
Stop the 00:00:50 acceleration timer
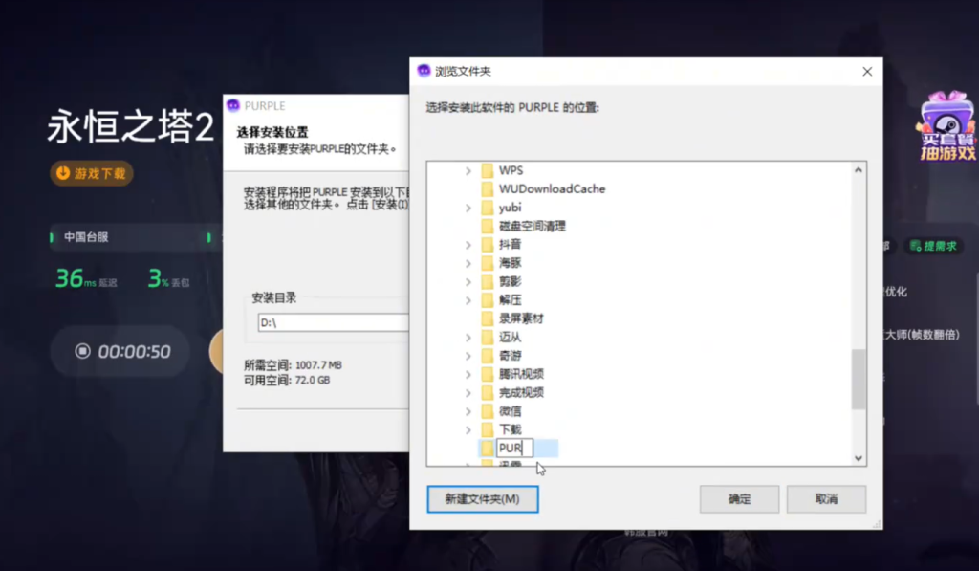pyautogui.click(x=83, y=352)
